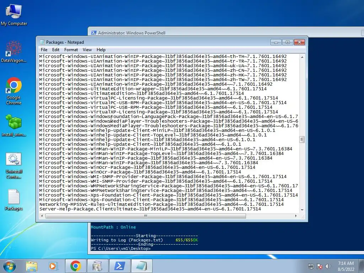
Task: Click the line Winhelp-Update-Client-MiniLP
Action: coord(157,130)
